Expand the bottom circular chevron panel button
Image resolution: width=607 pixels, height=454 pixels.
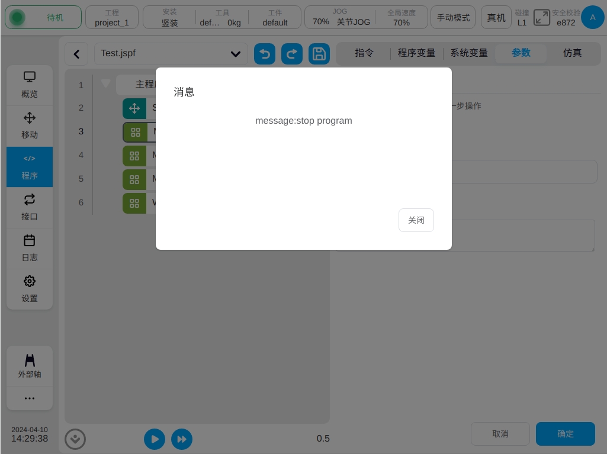(75, 439)
